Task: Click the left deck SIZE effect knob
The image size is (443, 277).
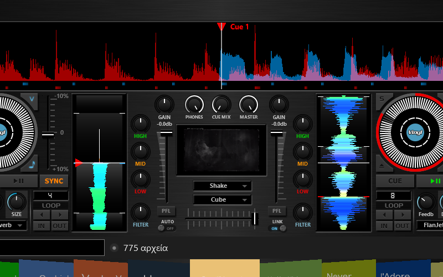Action: (17, 202)
